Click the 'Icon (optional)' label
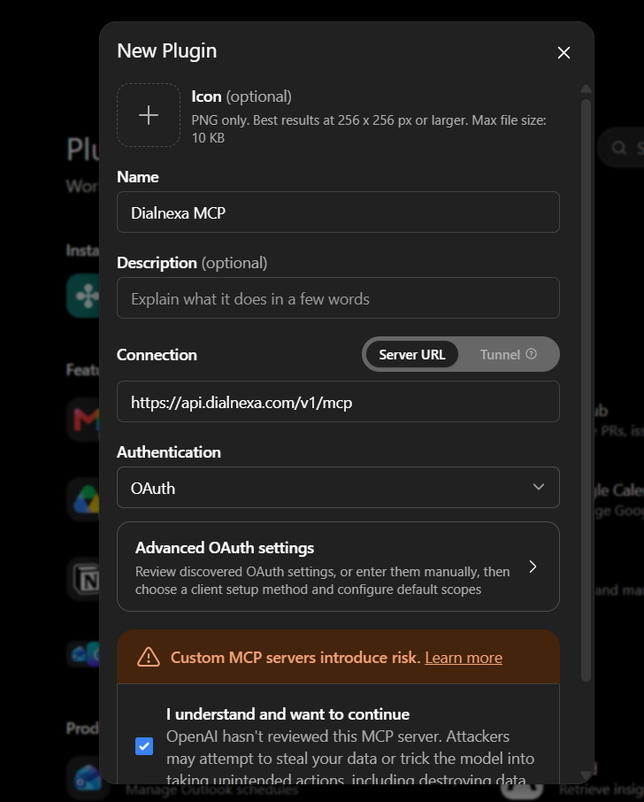The height and width of the screenshot is (802, 644). coord(241,96)
